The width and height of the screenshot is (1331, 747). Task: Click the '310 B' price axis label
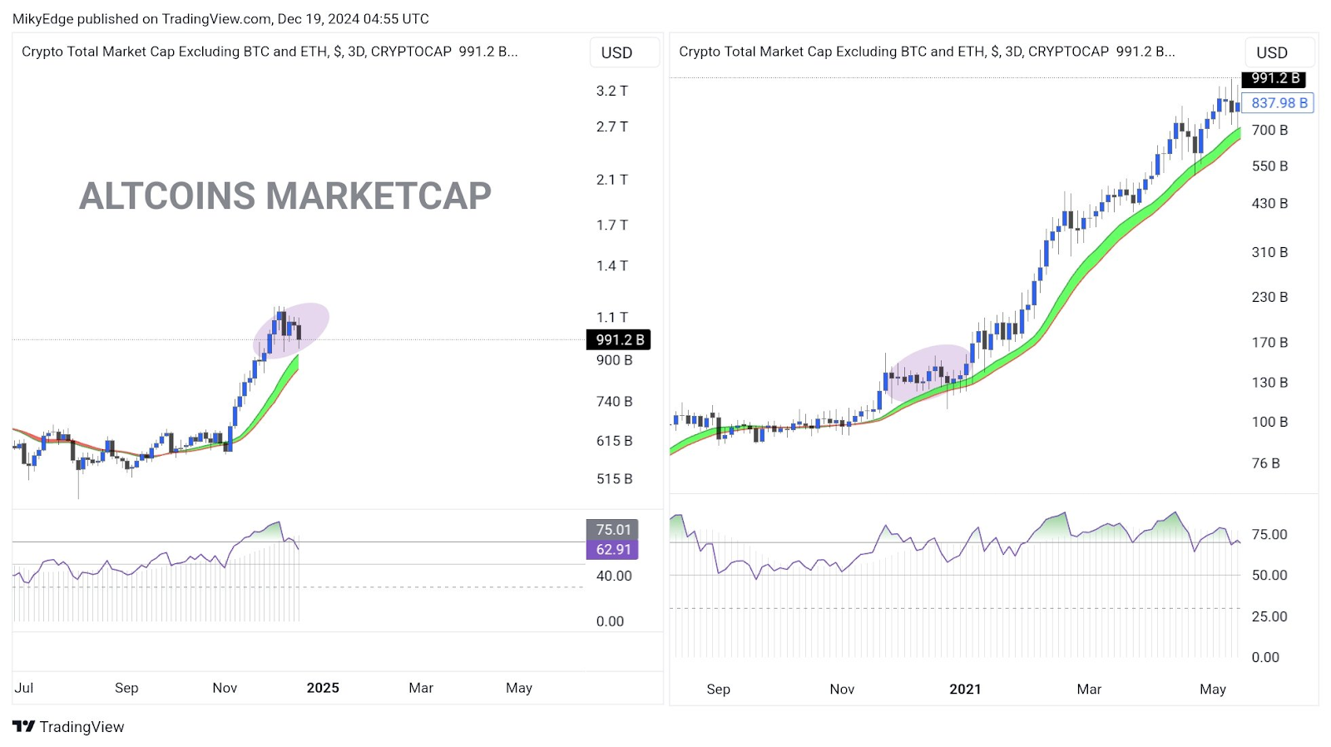pyautogui.click(x=1270, y=253)
